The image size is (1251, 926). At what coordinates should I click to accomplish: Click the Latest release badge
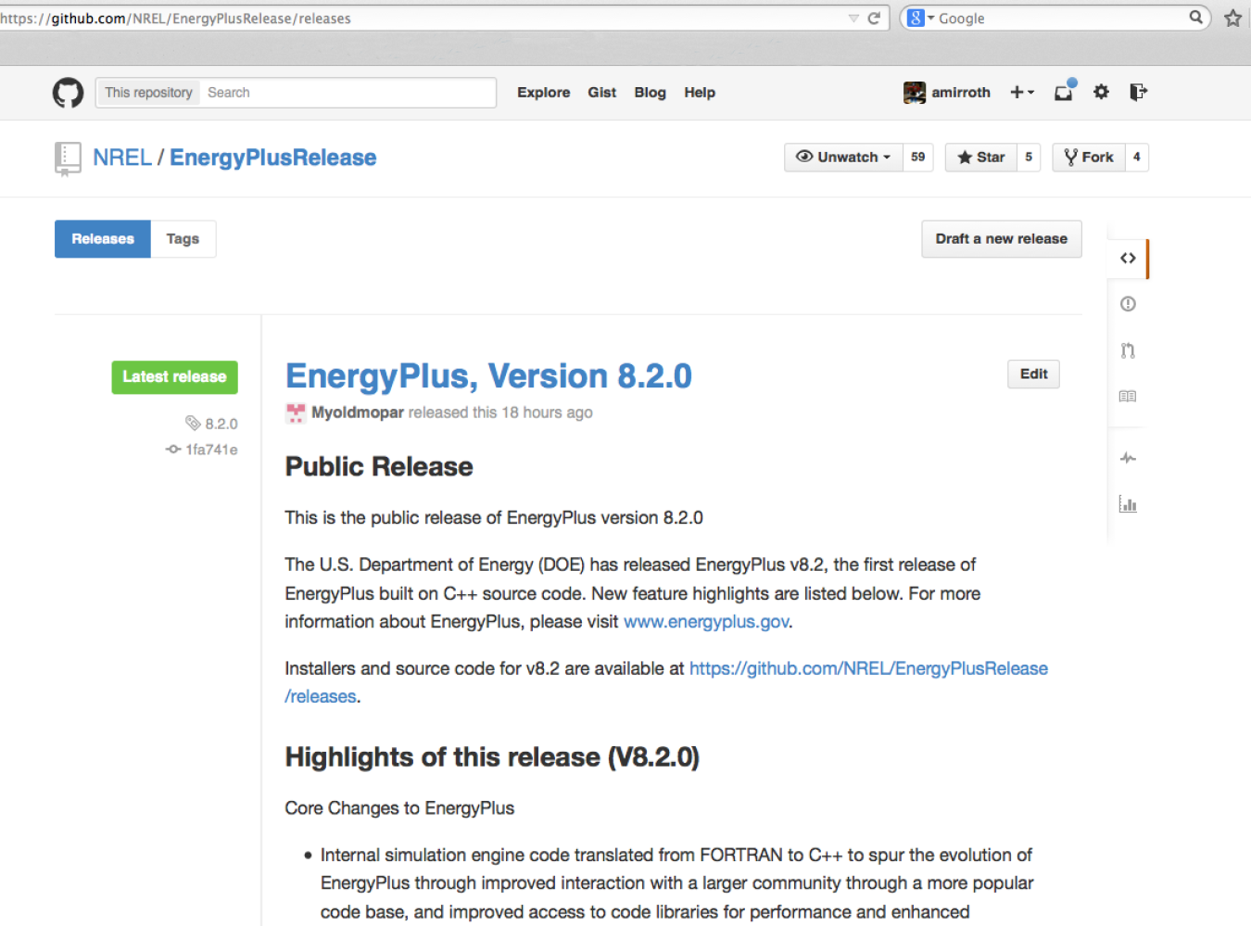[x=174, y=377]
